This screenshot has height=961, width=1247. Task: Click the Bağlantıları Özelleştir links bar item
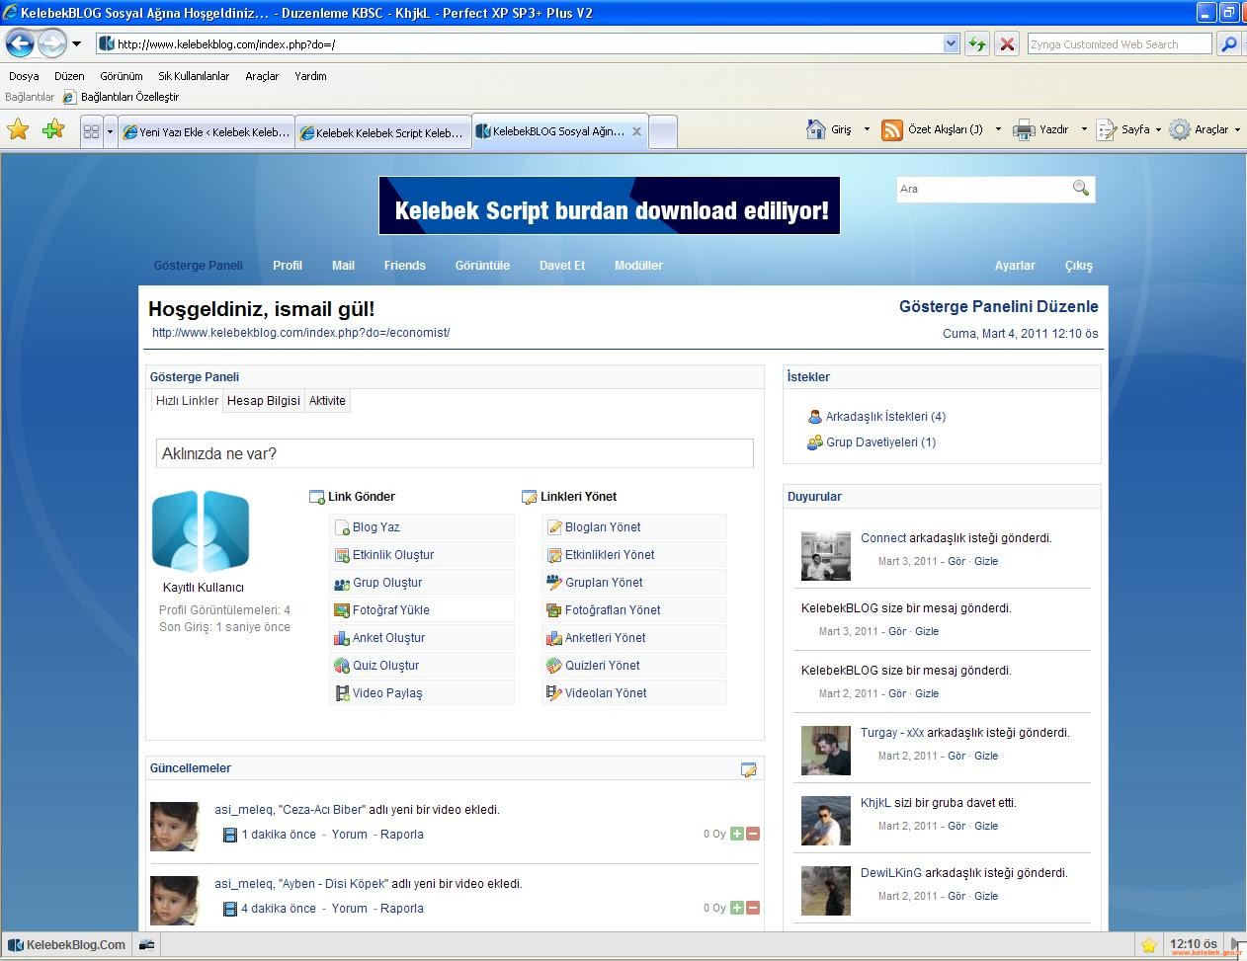point(122,97)
